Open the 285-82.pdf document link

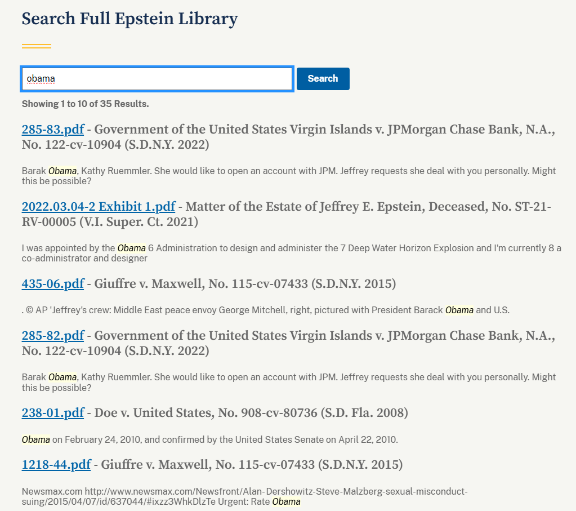(53, 336)
